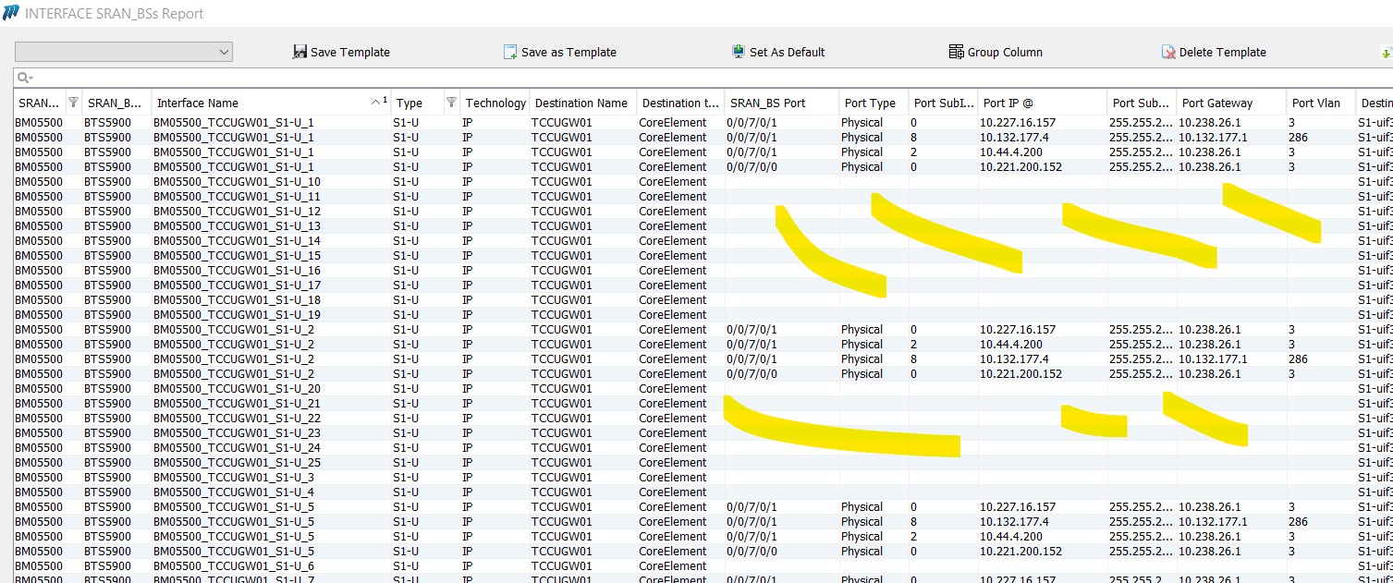Click the Save as Template label
Image resolution: width=1393 pixels, height=583 pixels.
568,53
